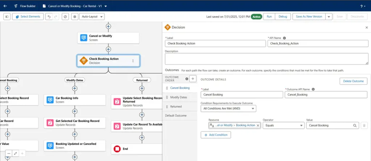371x161 pixels.
Task: Select Get Selected Car Booking Record node
Action: pos(75,123)
